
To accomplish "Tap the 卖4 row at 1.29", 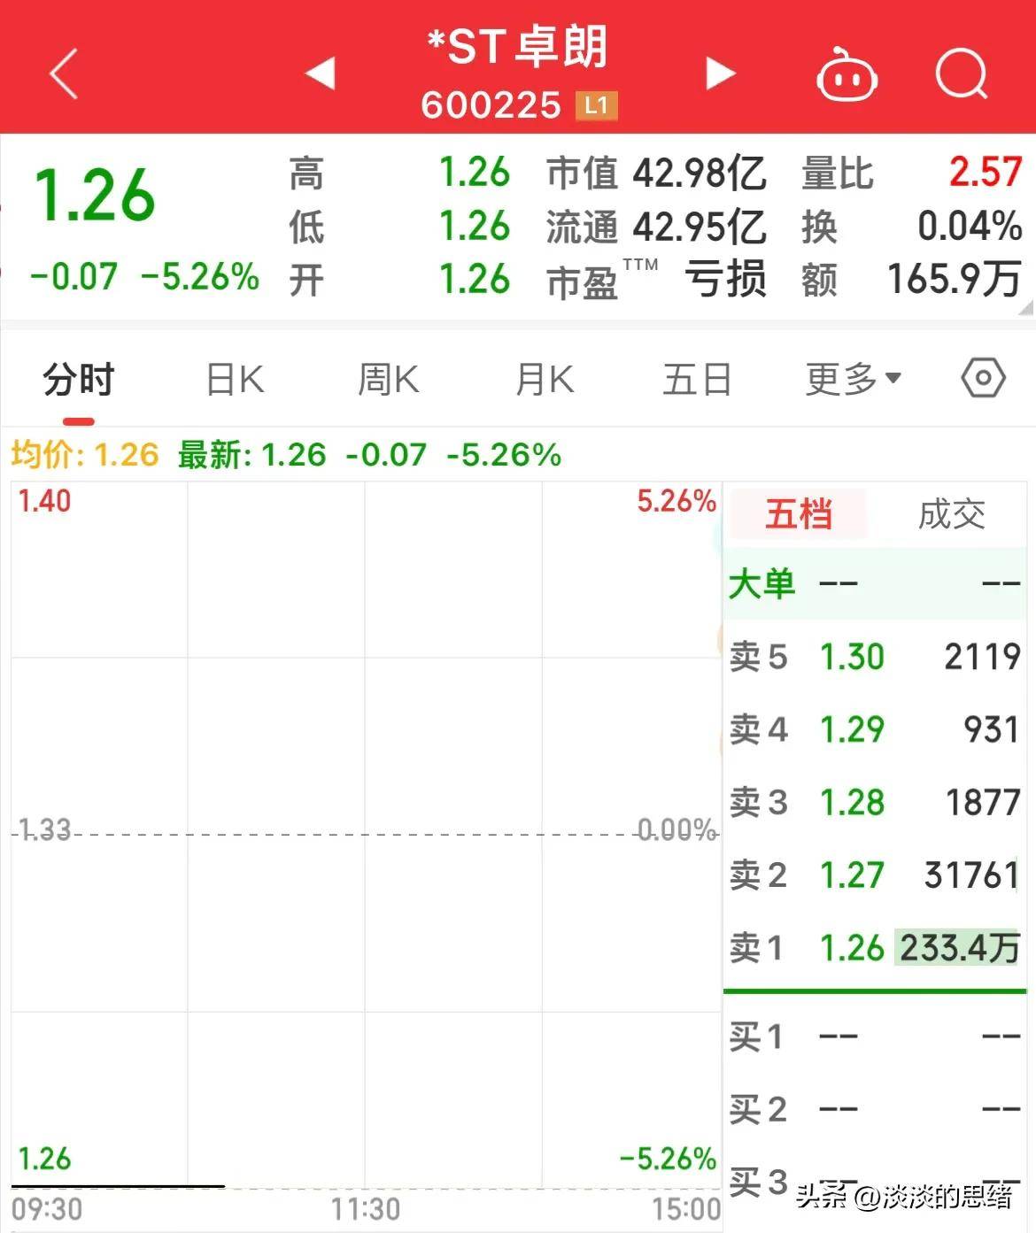I will point(875,729).
